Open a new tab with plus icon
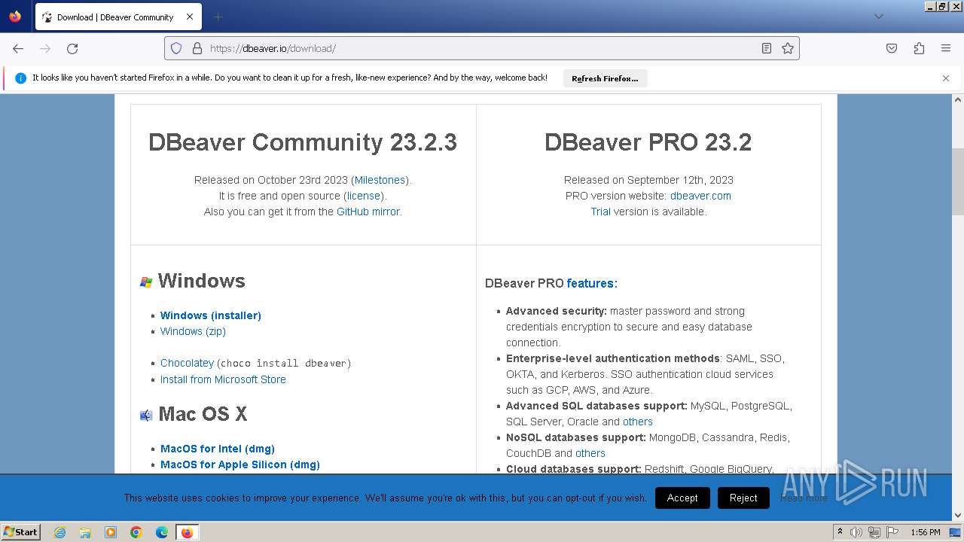The image size is (964, 542). [x=218, y=17]
